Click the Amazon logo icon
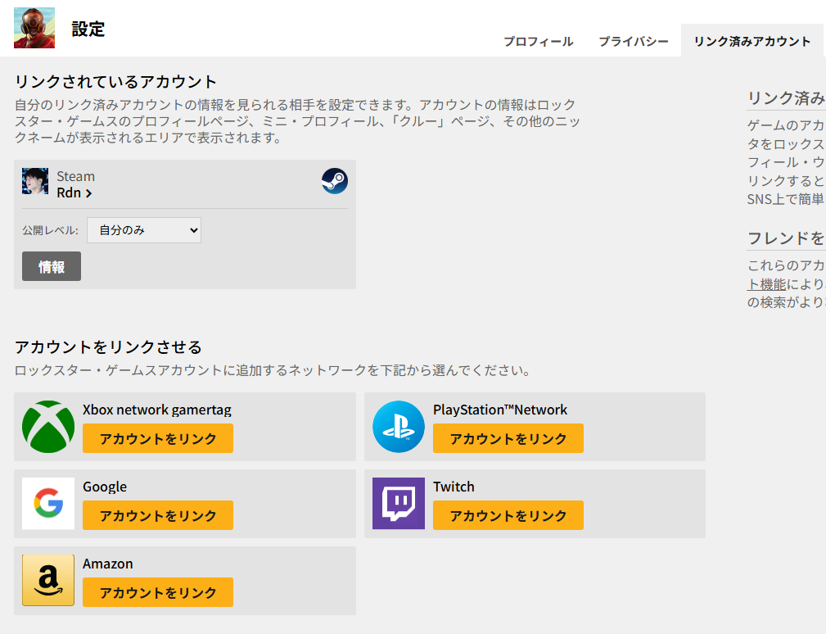This screenshot has height=634, width=826. pos(48,581)
